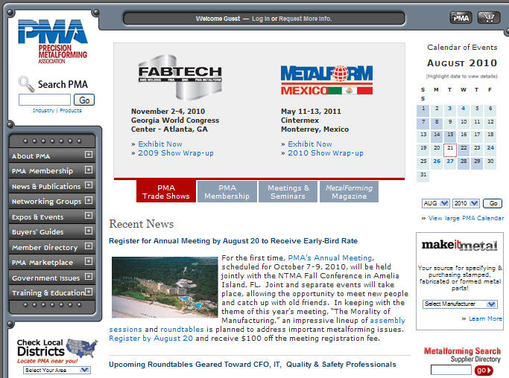Select August 24 on the calendar
The image size is (509, 378).
coord(490,150)
